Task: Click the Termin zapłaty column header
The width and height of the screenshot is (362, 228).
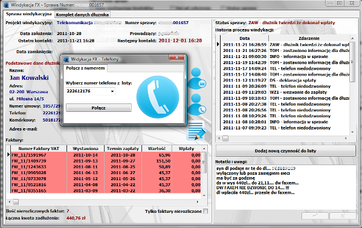Action: 123,149
